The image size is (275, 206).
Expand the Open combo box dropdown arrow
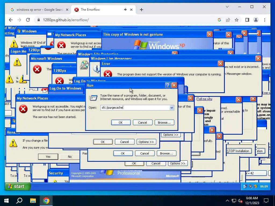[x=172, y=108]
